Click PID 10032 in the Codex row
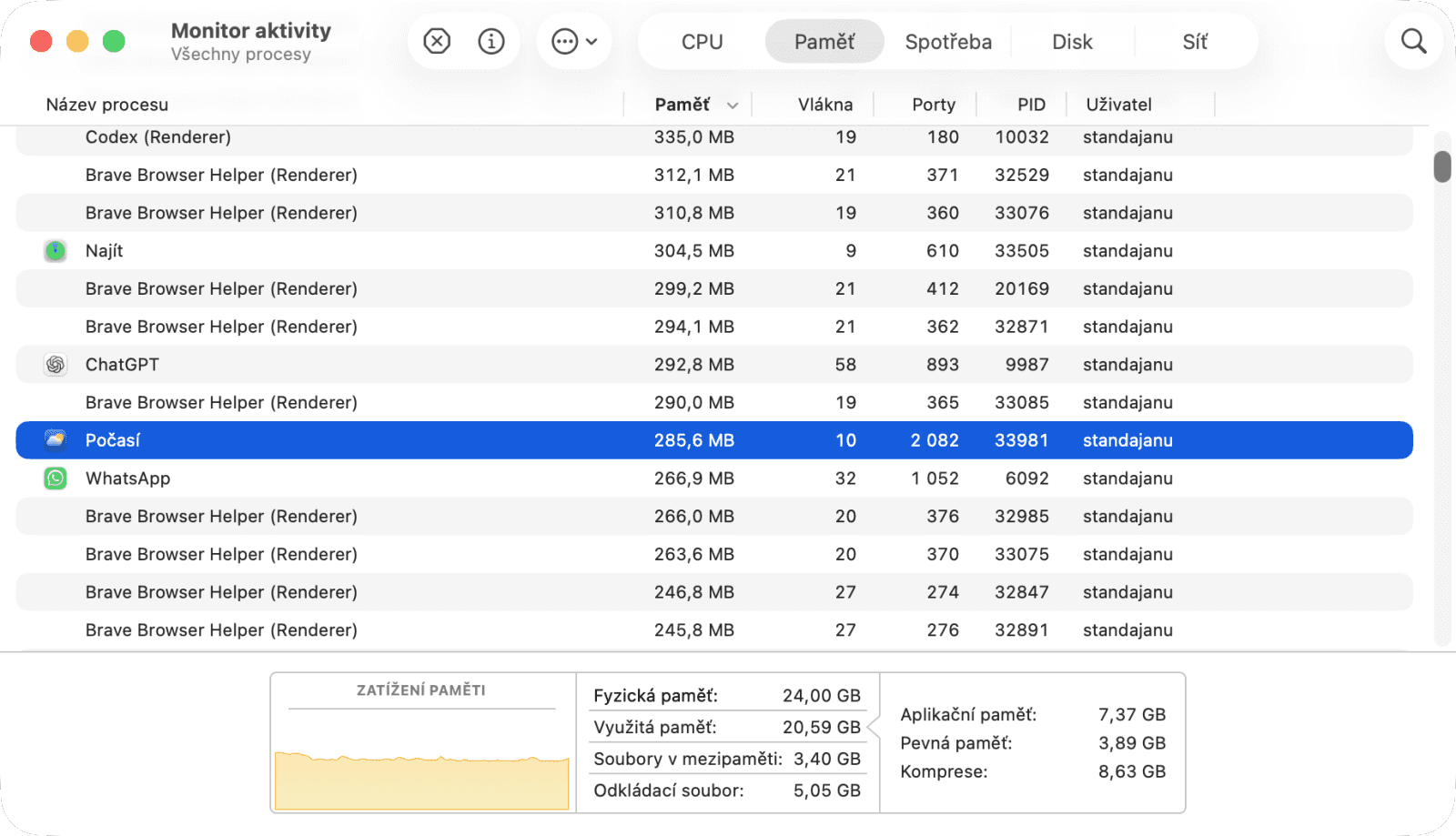This screenshot has height=836, width=1456. tap(1022, 137)
